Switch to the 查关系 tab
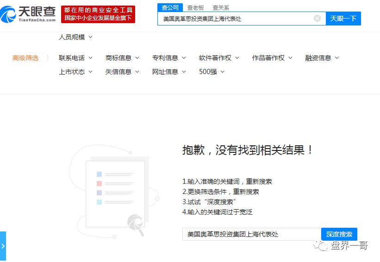This screenshot has width=380, height=262. pyautogui.click(x=221, y=8)
